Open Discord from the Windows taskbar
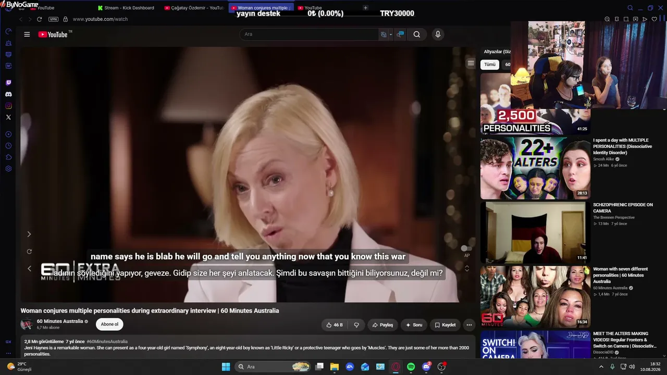 426,367
